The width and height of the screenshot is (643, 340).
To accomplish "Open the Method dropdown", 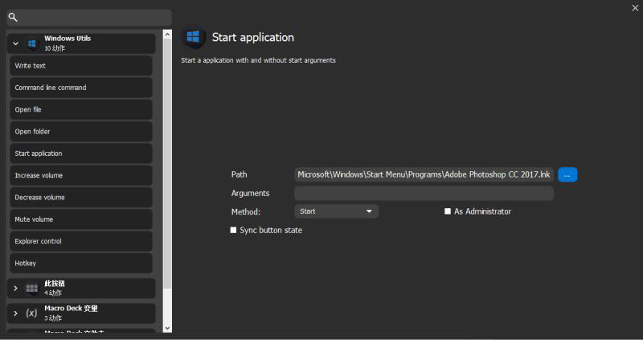I will pyautogui.click(x=335, y=211).
